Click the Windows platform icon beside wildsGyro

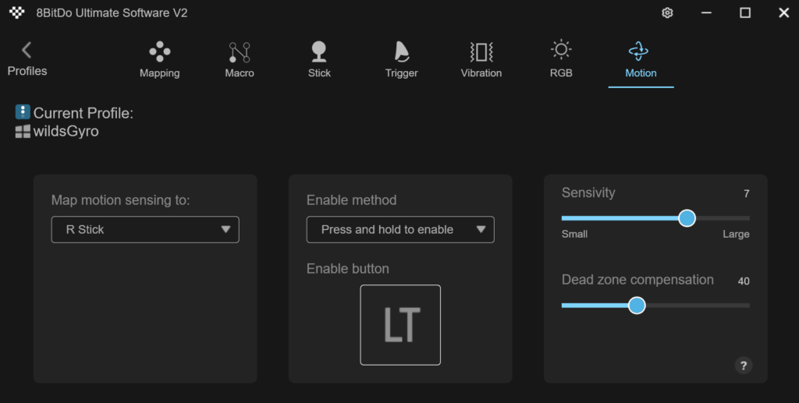pyautogui.click(x=23, y=131)
